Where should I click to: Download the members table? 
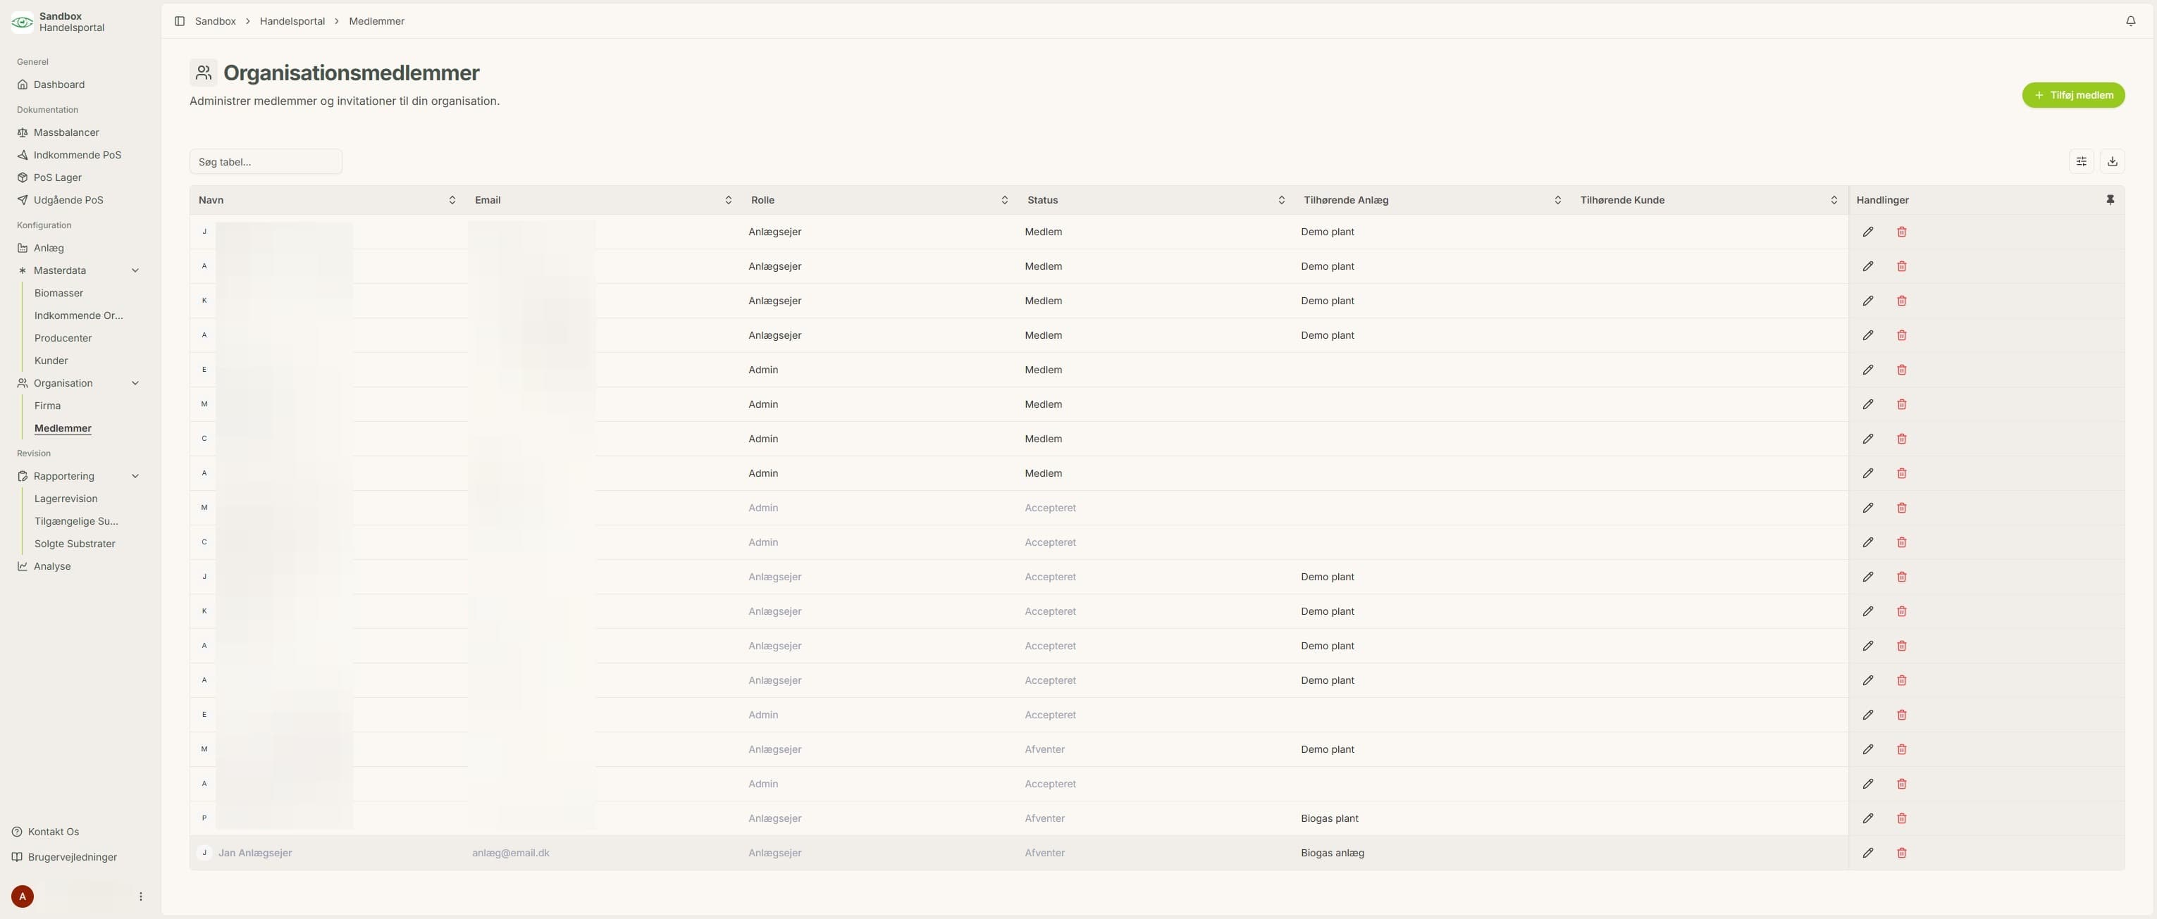click(2112, 161)
